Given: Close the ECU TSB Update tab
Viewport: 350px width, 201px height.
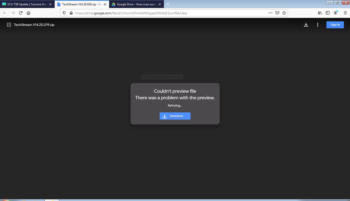Looking at the screenshot, I should pyautogui.click(x=50, y=4).
